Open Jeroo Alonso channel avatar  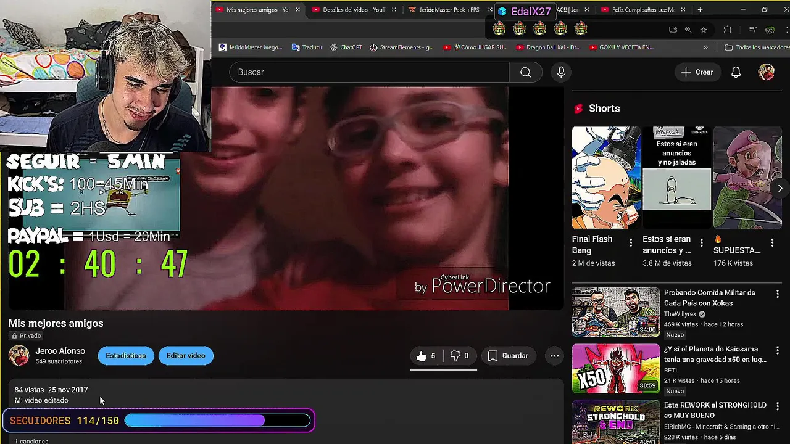(x=19, y=356)
